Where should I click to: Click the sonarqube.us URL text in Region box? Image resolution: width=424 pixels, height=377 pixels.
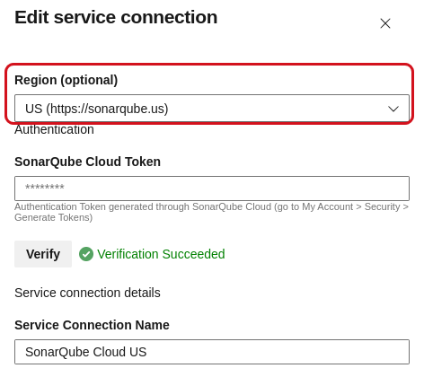[x=107, y=109]
